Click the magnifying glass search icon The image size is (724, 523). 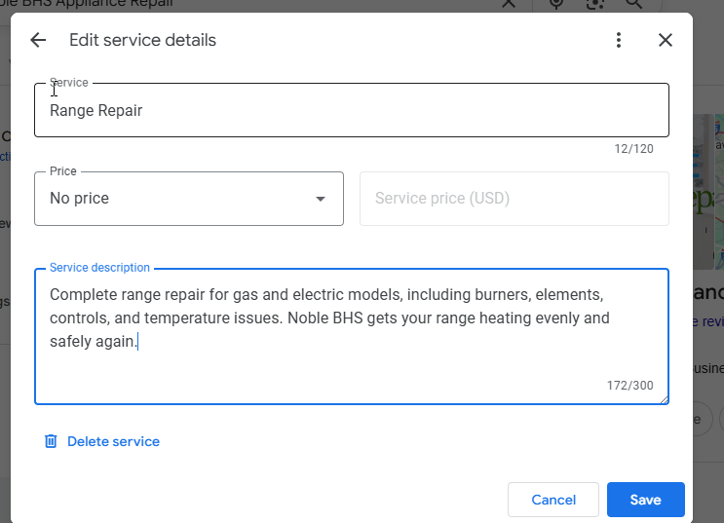(x=634, y=3)
